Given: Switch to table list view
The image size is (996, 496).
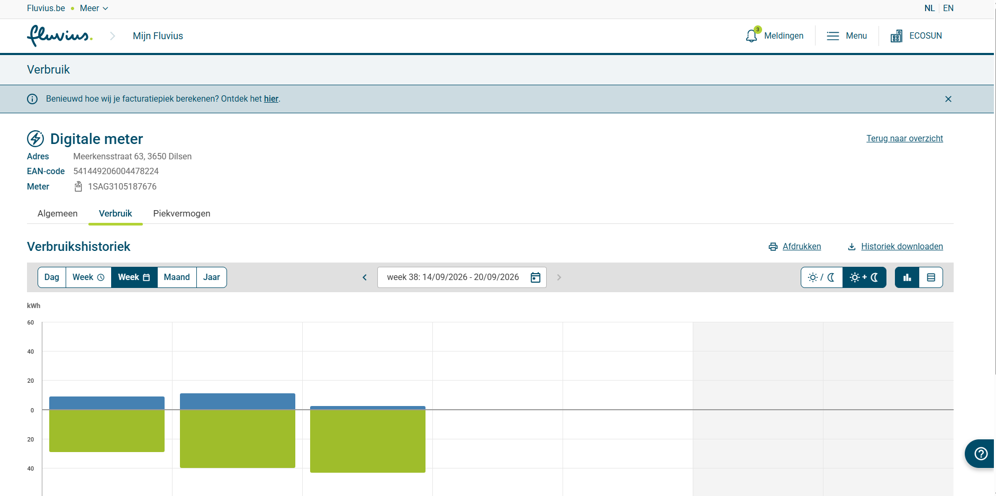Looking at the screenshot, I should (x=931, y=277).
